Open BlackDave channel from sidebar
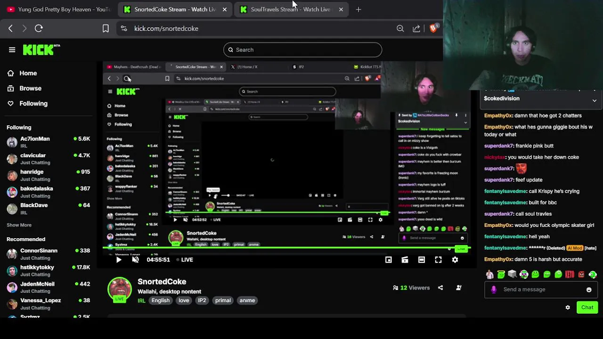Viewport: 603px width, 339px height. 48,209
